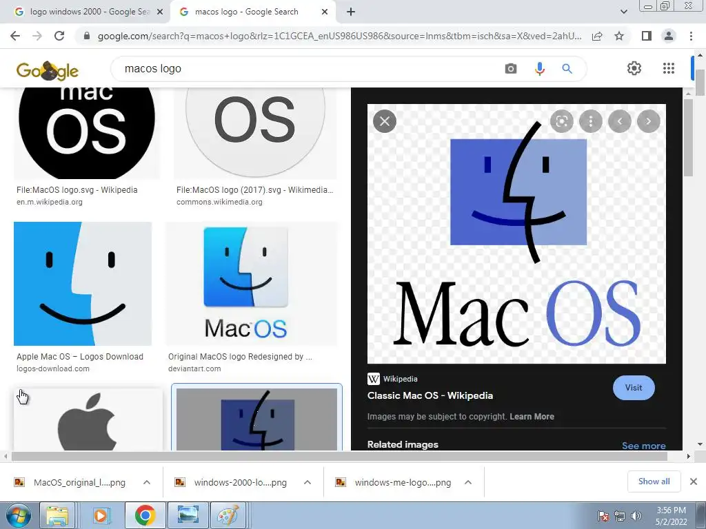Open Paint from the taskbar
The width and height of the screenshot is (706, 529).
(x=228, y=515)
